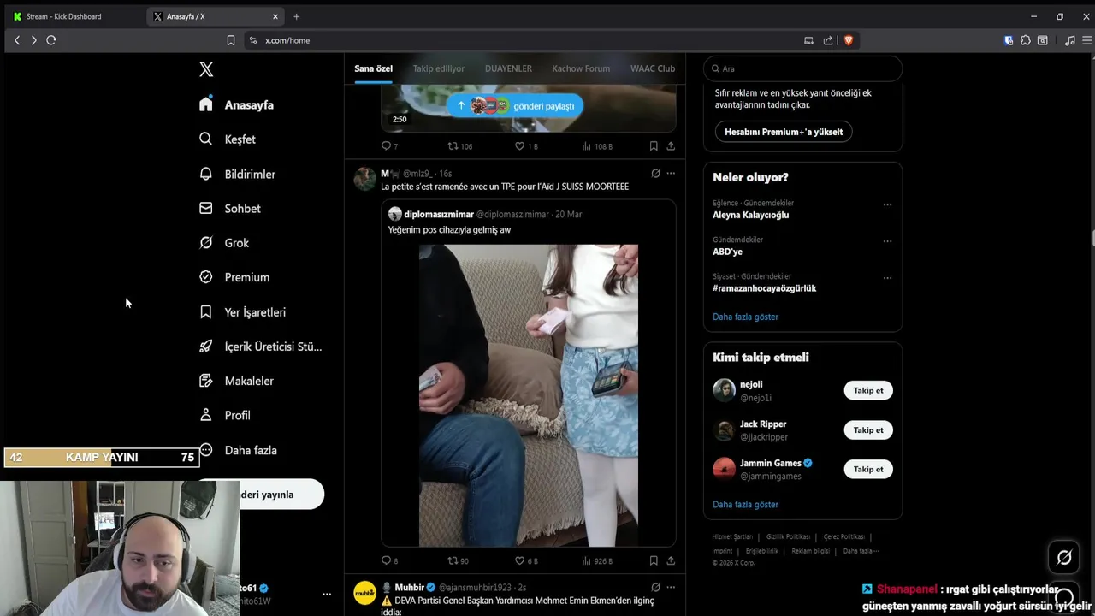This screenshot has height=616, width=1095.
Task: Share the post with 926 B views
Action: [x=671, y=561]
